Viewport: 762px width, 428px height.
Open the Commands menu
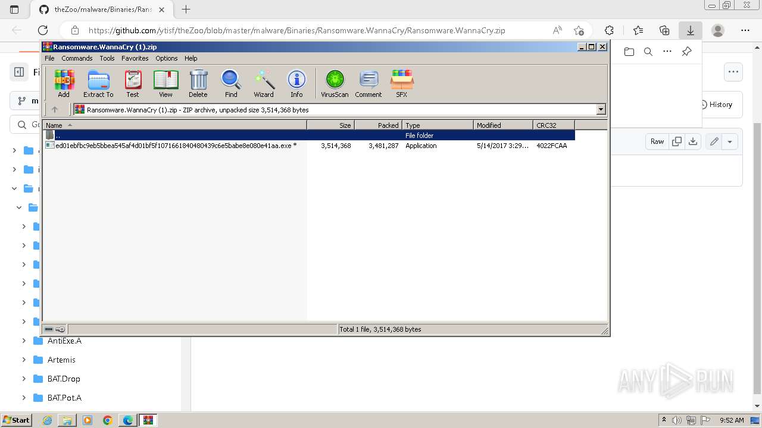(x=77, y=58)
